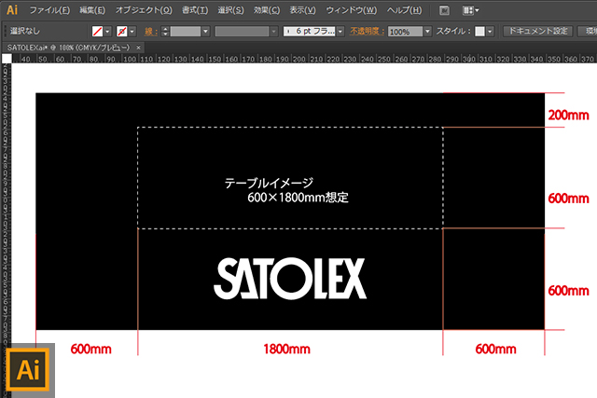597x398 pixels.
Task: Click the Fill color swatch
Action: point(97,31)
